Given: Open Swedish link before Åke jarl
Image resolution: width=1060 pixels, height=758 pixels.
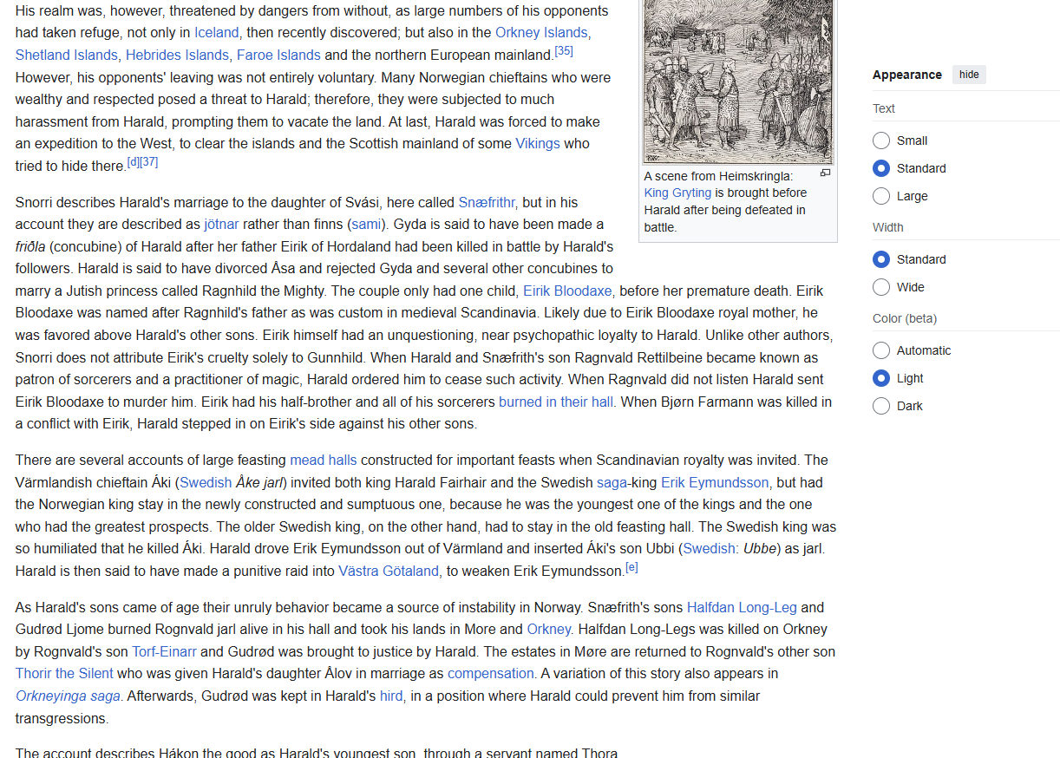Looking at the screenshot, I should 206,482.
